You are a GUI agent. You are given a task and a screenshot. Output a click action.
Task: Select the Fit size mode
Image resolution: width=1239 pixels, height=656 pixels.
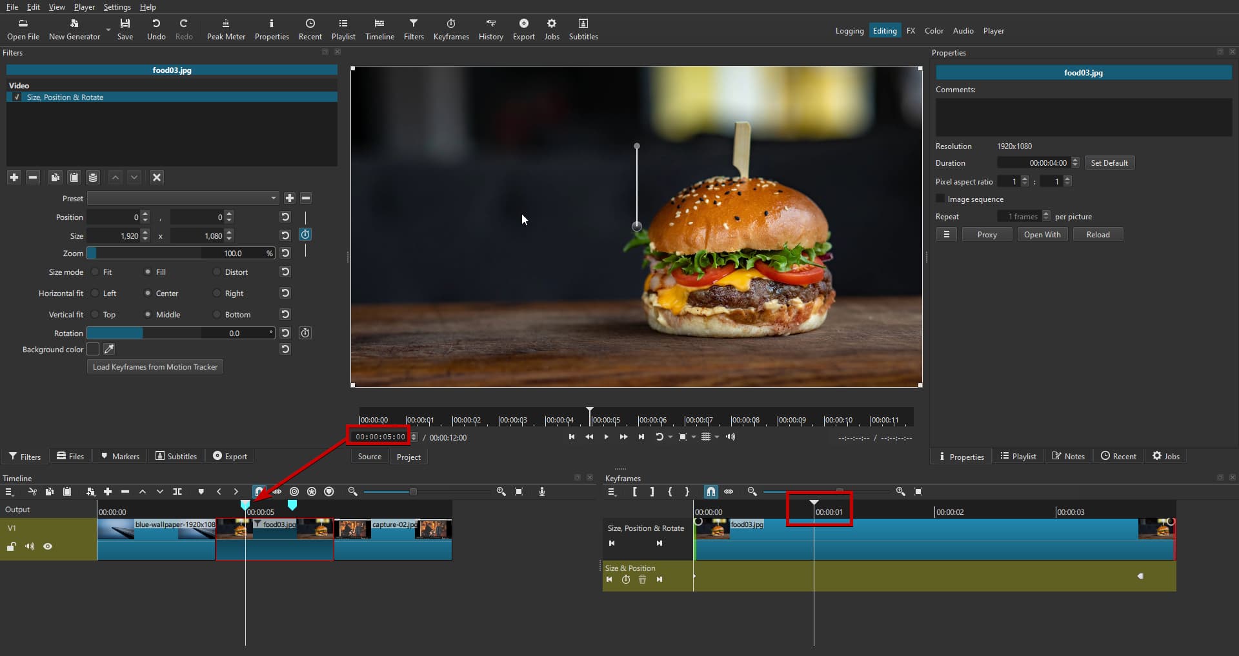pyautogui.click(x=96, y=272)
